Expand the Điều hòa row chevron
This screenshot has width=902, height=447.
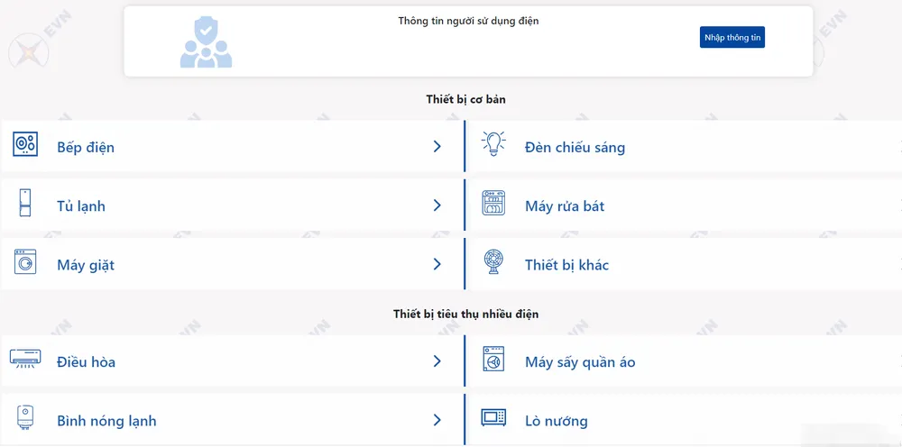coord(437,360)
